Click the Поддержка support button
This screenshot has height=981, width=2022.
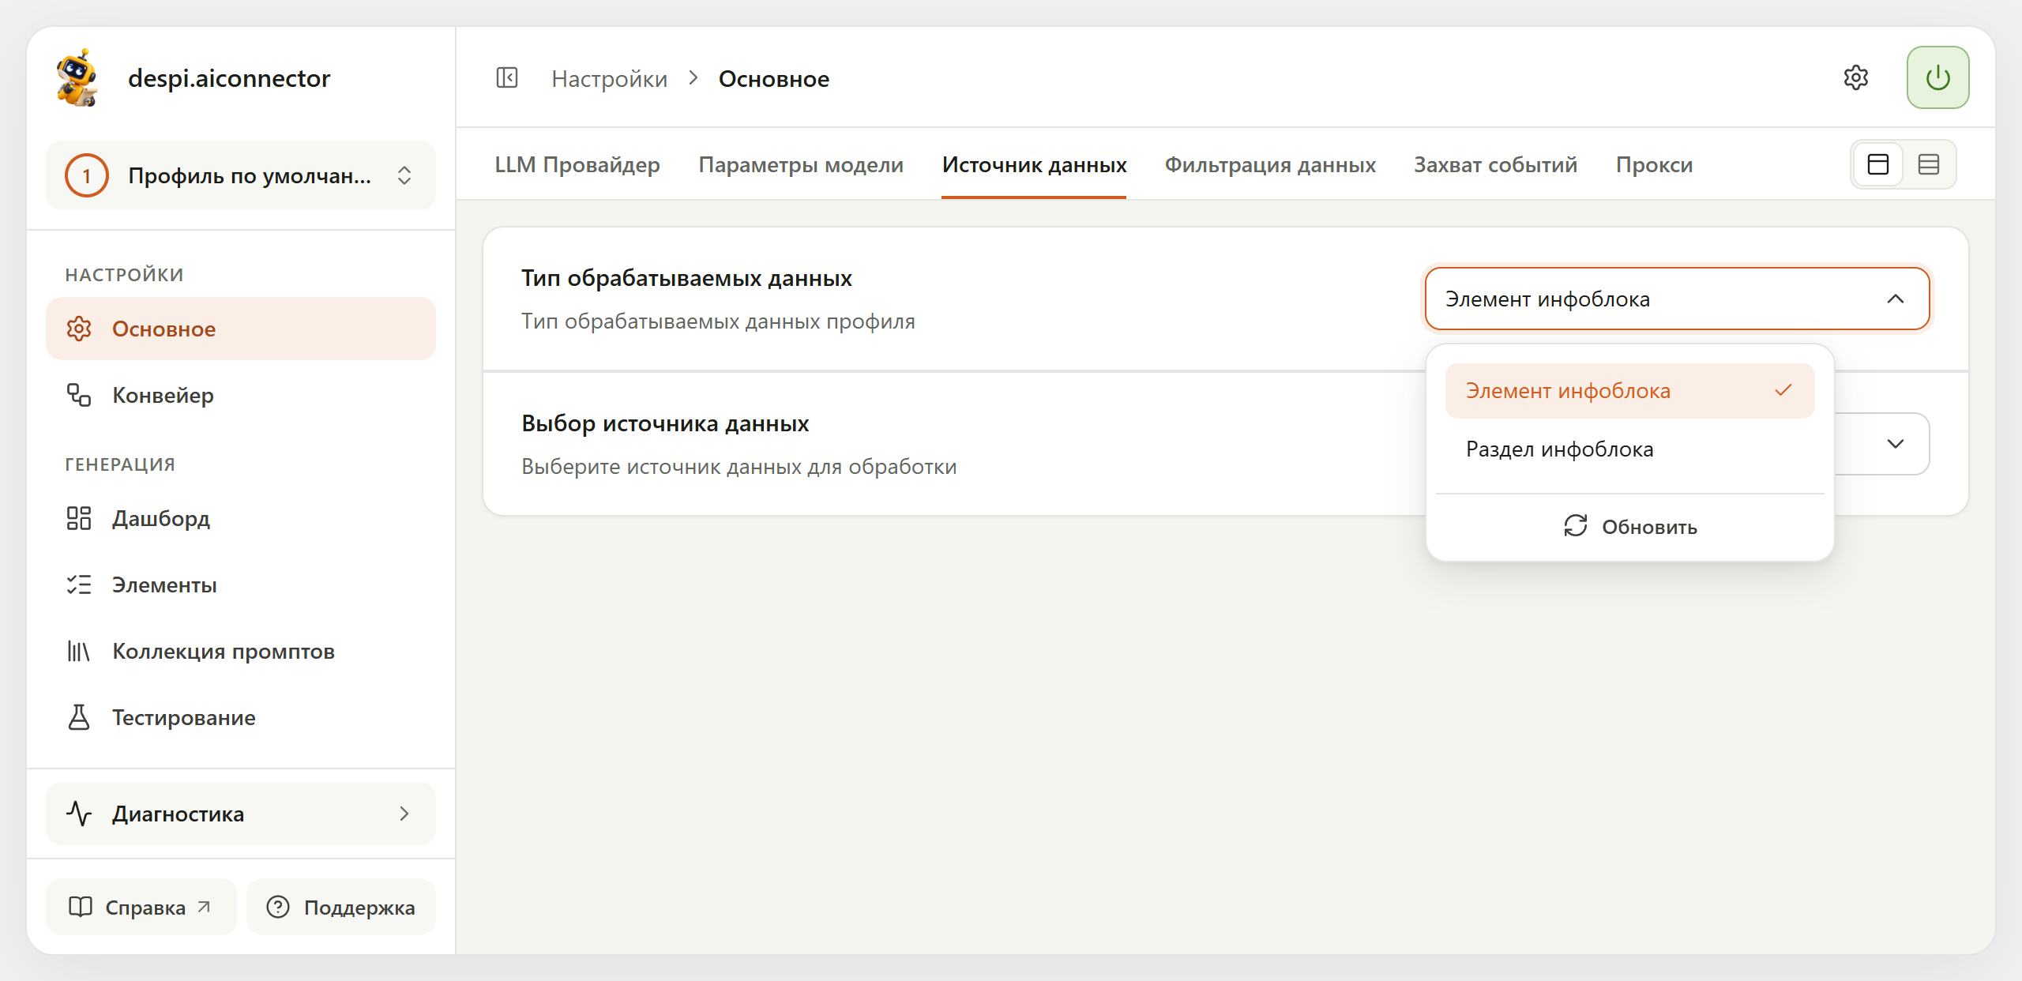click(341, 907)
